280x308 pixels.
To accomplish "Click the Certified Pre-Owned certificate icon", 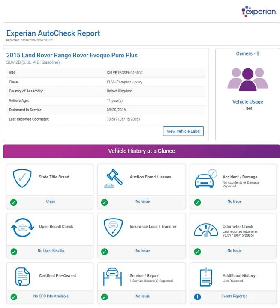I will click(22, 277).
